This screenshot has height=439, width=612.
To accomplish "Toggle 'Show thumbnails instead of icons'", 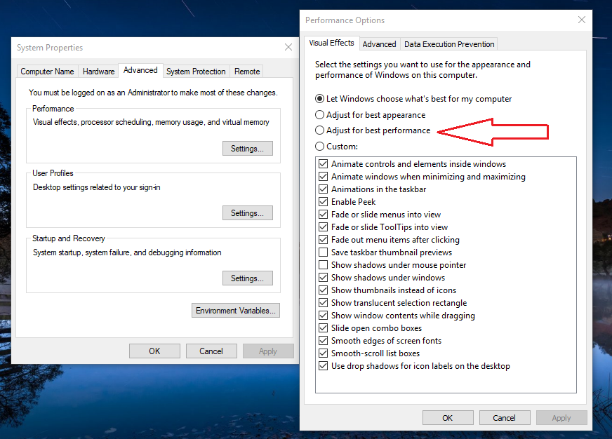I will (x=324, y=290).
